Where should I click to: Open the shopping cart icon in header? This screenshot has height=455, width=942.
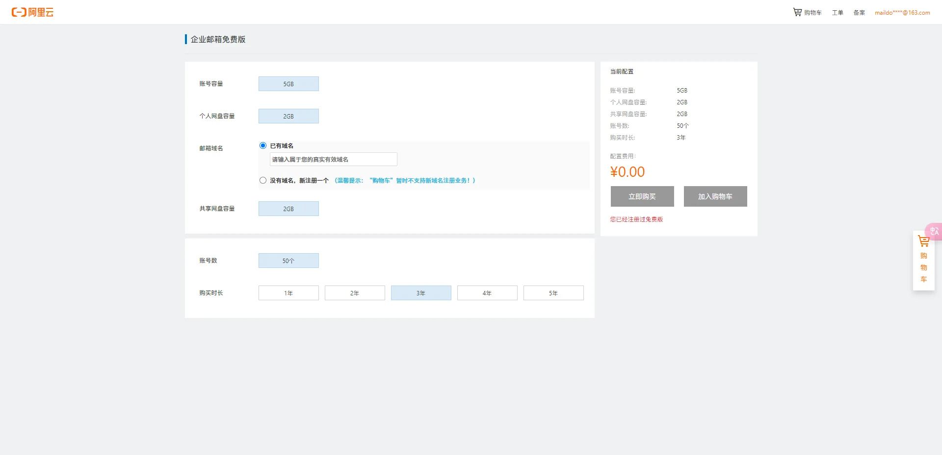(x=797, y=12)
